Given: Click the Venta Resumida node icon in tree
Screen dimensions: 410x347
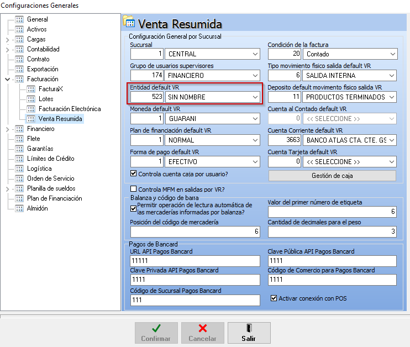Looking at the screenshot, I should 31,119.
